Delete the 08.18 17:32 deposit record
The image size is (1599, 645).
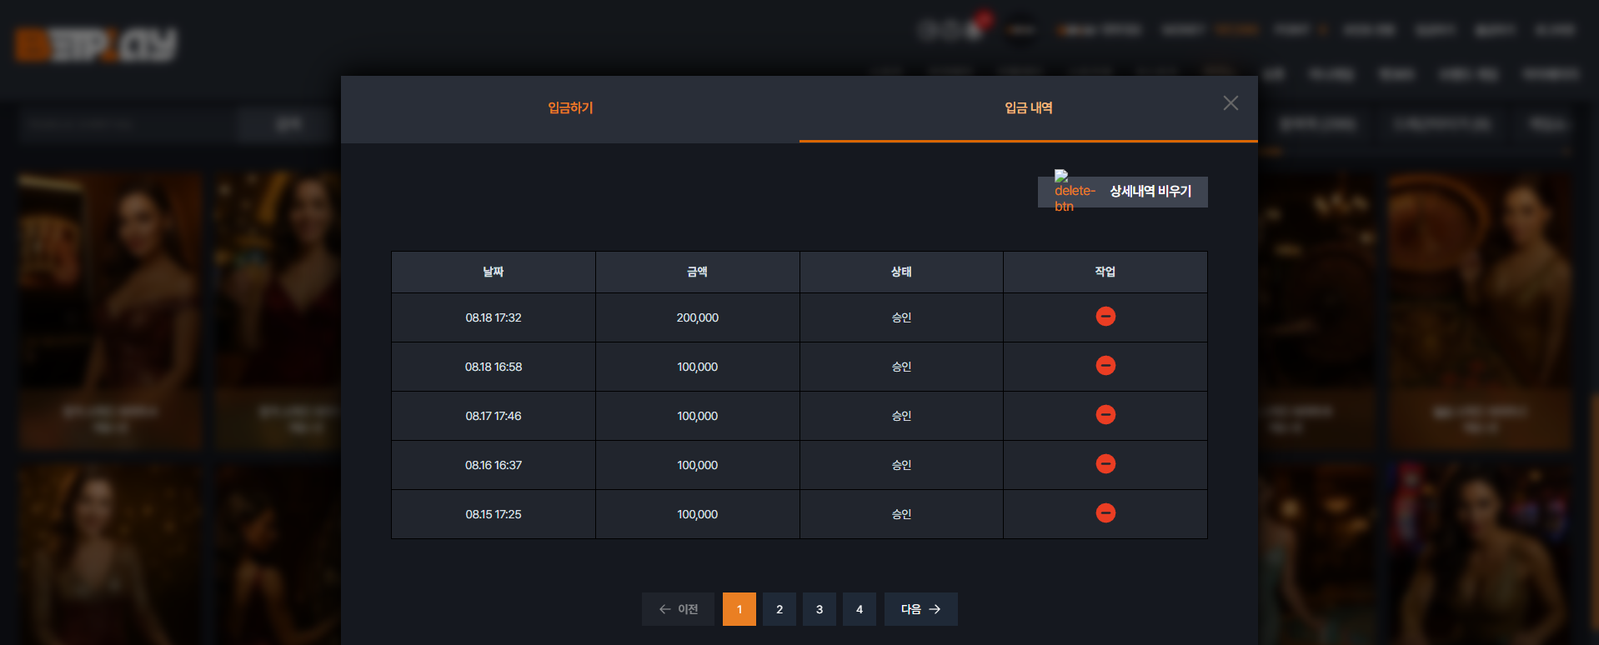tap(1105, 317)
